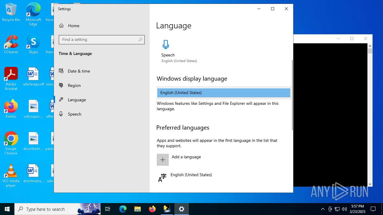This screenshot has width=383, height=215.
Task: Click the Preferred languages heading
Action: 183,128
